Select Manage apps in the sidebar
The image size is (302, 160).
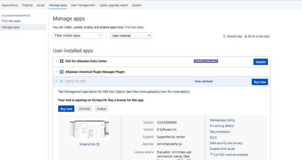(23, 27)
